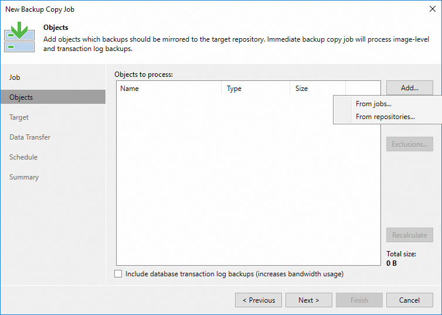Go back with the < Previous button
The width and height of the screenshot is (442, 315).
(x=259, y=300)
